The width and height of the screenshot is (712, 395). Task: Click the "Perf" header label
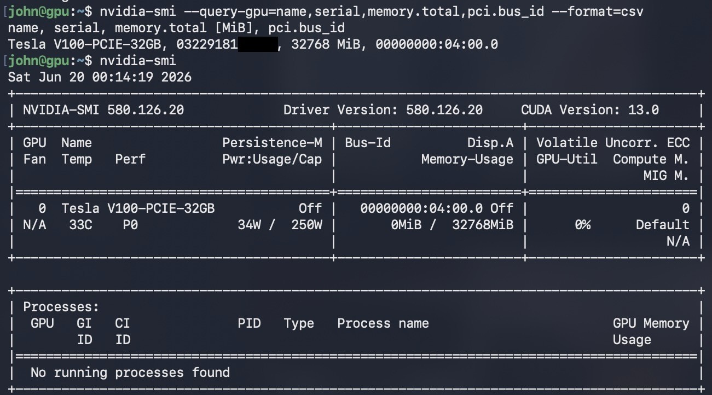[x=130, y=159]
